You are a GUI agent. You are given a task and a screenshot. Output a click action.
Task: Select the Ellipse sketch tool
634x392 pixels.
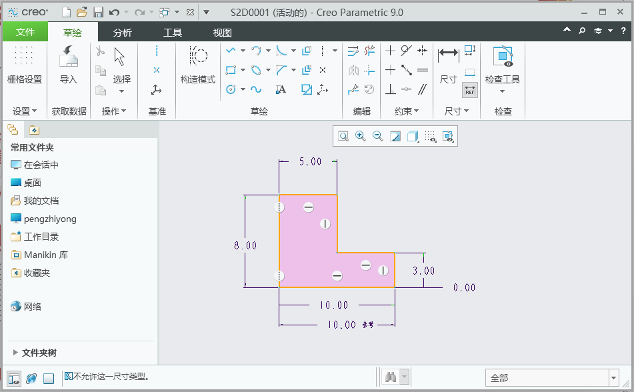point(256,70)
